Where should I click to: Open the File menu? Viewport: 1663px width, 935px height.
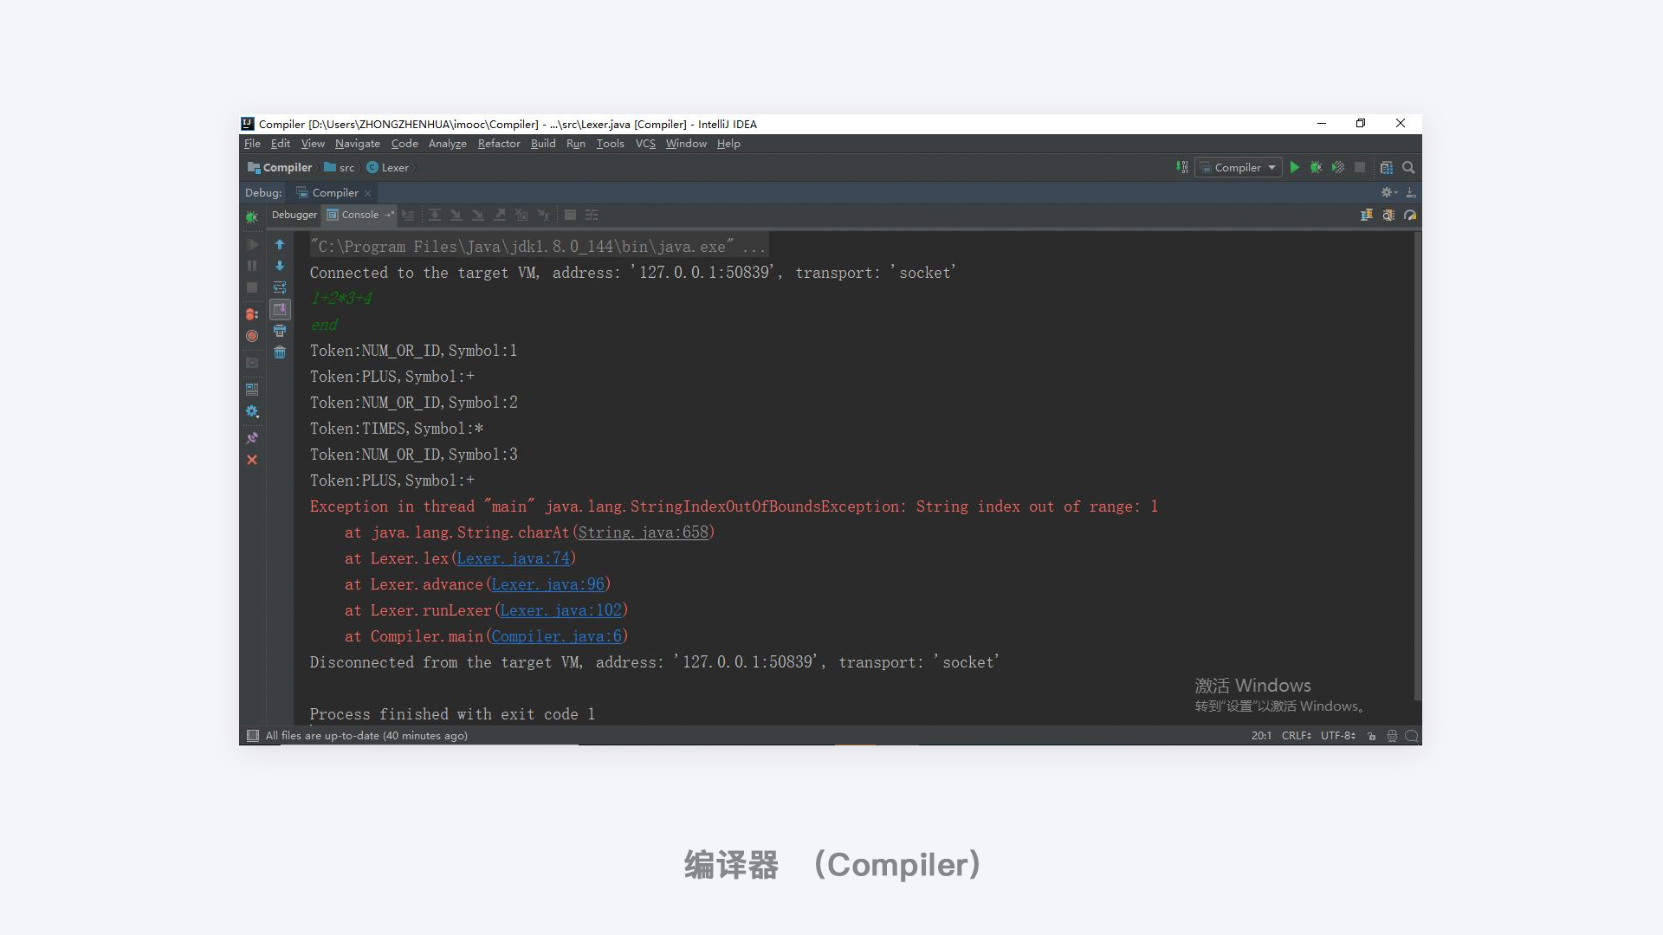click(x=252, y=144)
